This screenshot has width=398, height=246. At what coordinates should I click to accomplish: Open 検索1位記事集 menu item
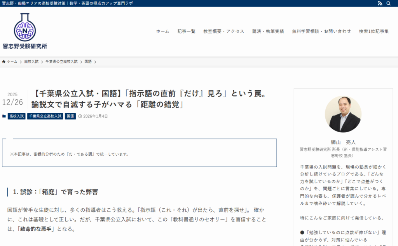[x=374, y=32]
